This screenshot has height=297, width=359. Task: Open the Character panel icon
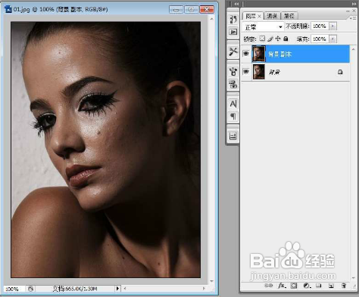tap(233, 104)
